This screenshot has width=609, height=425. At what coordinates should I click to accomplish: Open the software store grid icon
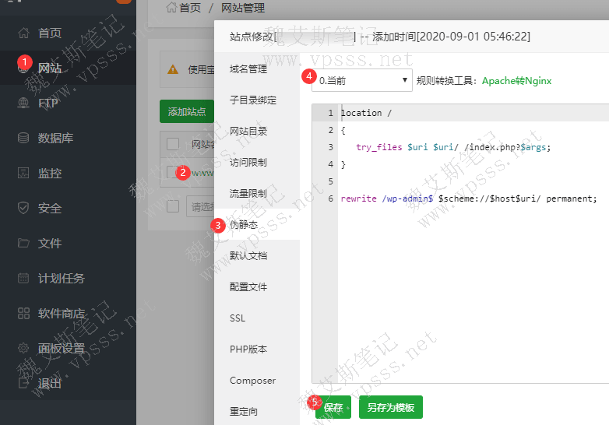click(23, 313)
